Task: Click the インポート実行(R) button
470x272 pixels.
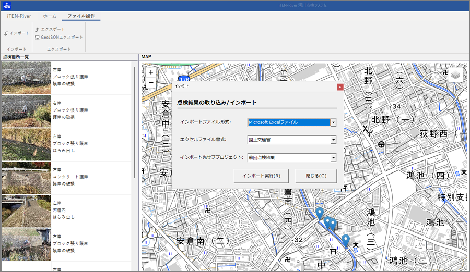Action: point(261,176)
